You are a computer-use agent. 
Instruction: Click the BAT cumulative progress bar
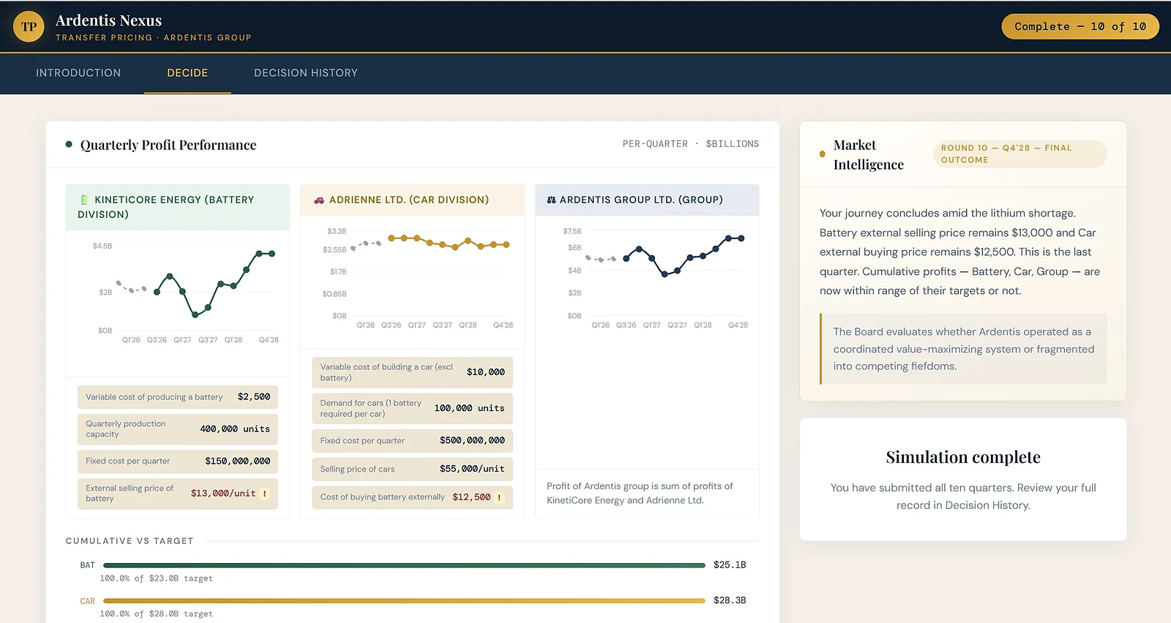pyautogui.click(x=404, y=565)
